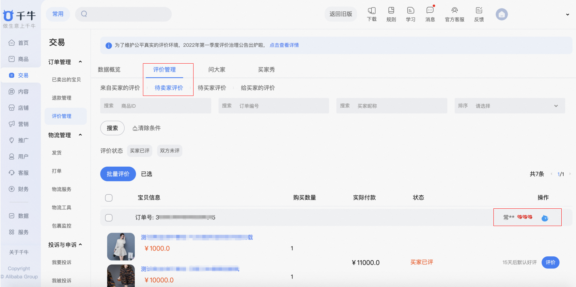576x287 pixels.
Task: Click the 订单编号 search field
Action: pyautogui.click(x=273, y=106)
